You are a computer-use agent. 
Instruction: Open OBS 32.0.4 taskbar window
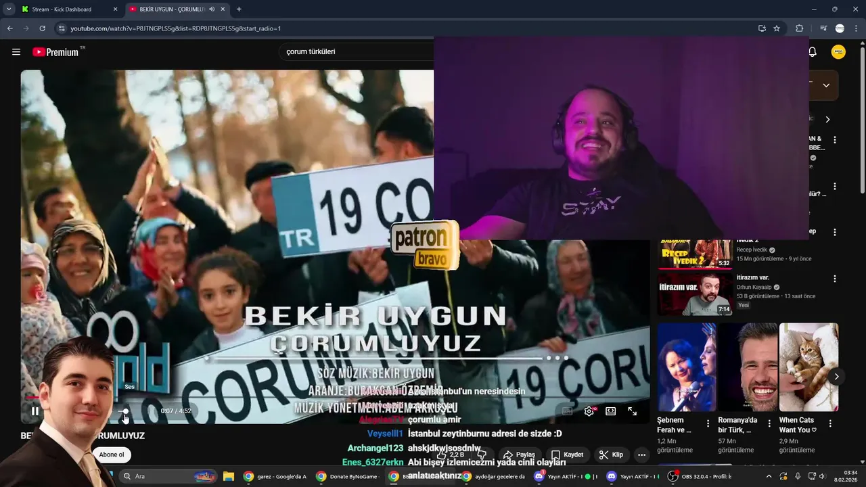pyautogui.click(x=700, y=476)
